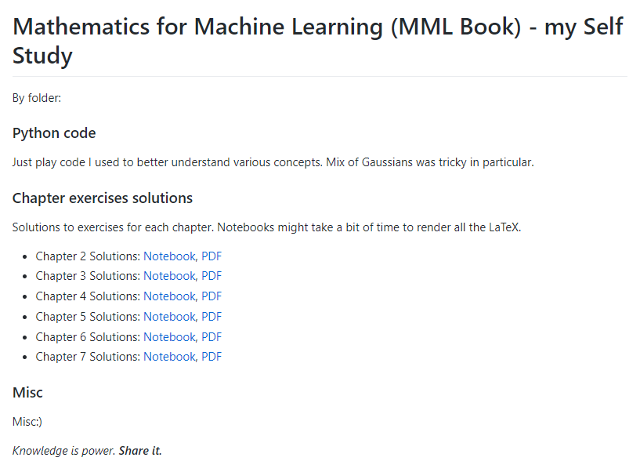Image resolution: width=640 pixels, height=472 pixels.
Task: Click the Chapter 6 Solutions PDF link
Action: tap(212, 337)
